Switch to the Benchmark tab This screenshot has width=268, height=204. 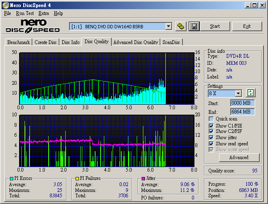19,42
